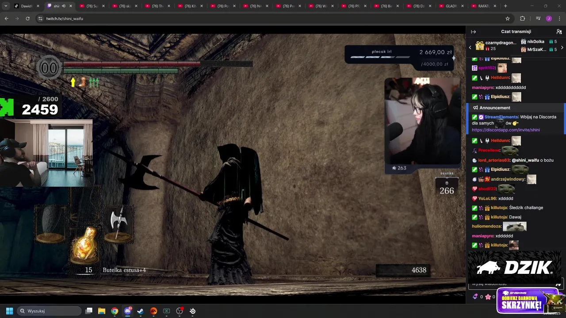Viewport: 566px width, 318px height.
Task: Show next gift leaderboard entries
Action: point(562,47)
